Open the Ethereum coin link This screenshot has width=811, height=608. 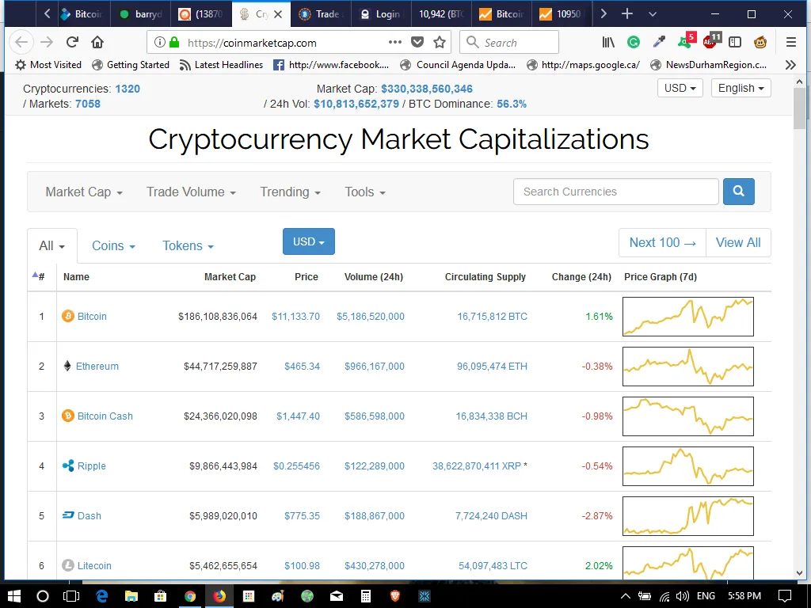coord(97,366)
